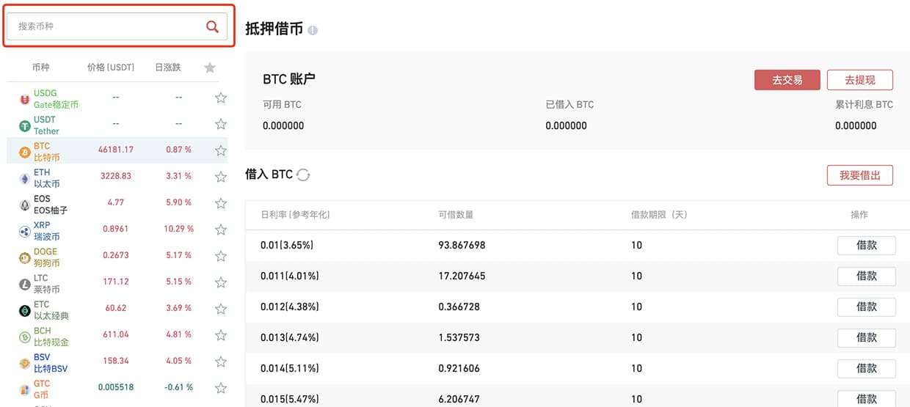The height and width of the screenshot is (407, 910).
Task: Select the ETH 以太币 row name
Action: (x=47, y=178)
